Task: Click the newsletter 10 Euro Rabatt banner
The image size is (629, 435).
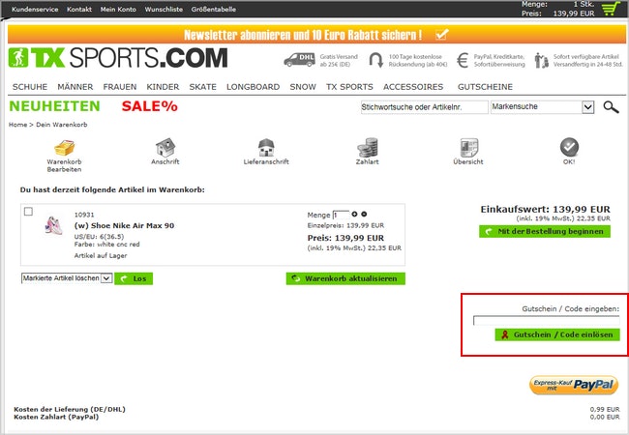Action: pos(316,35)
